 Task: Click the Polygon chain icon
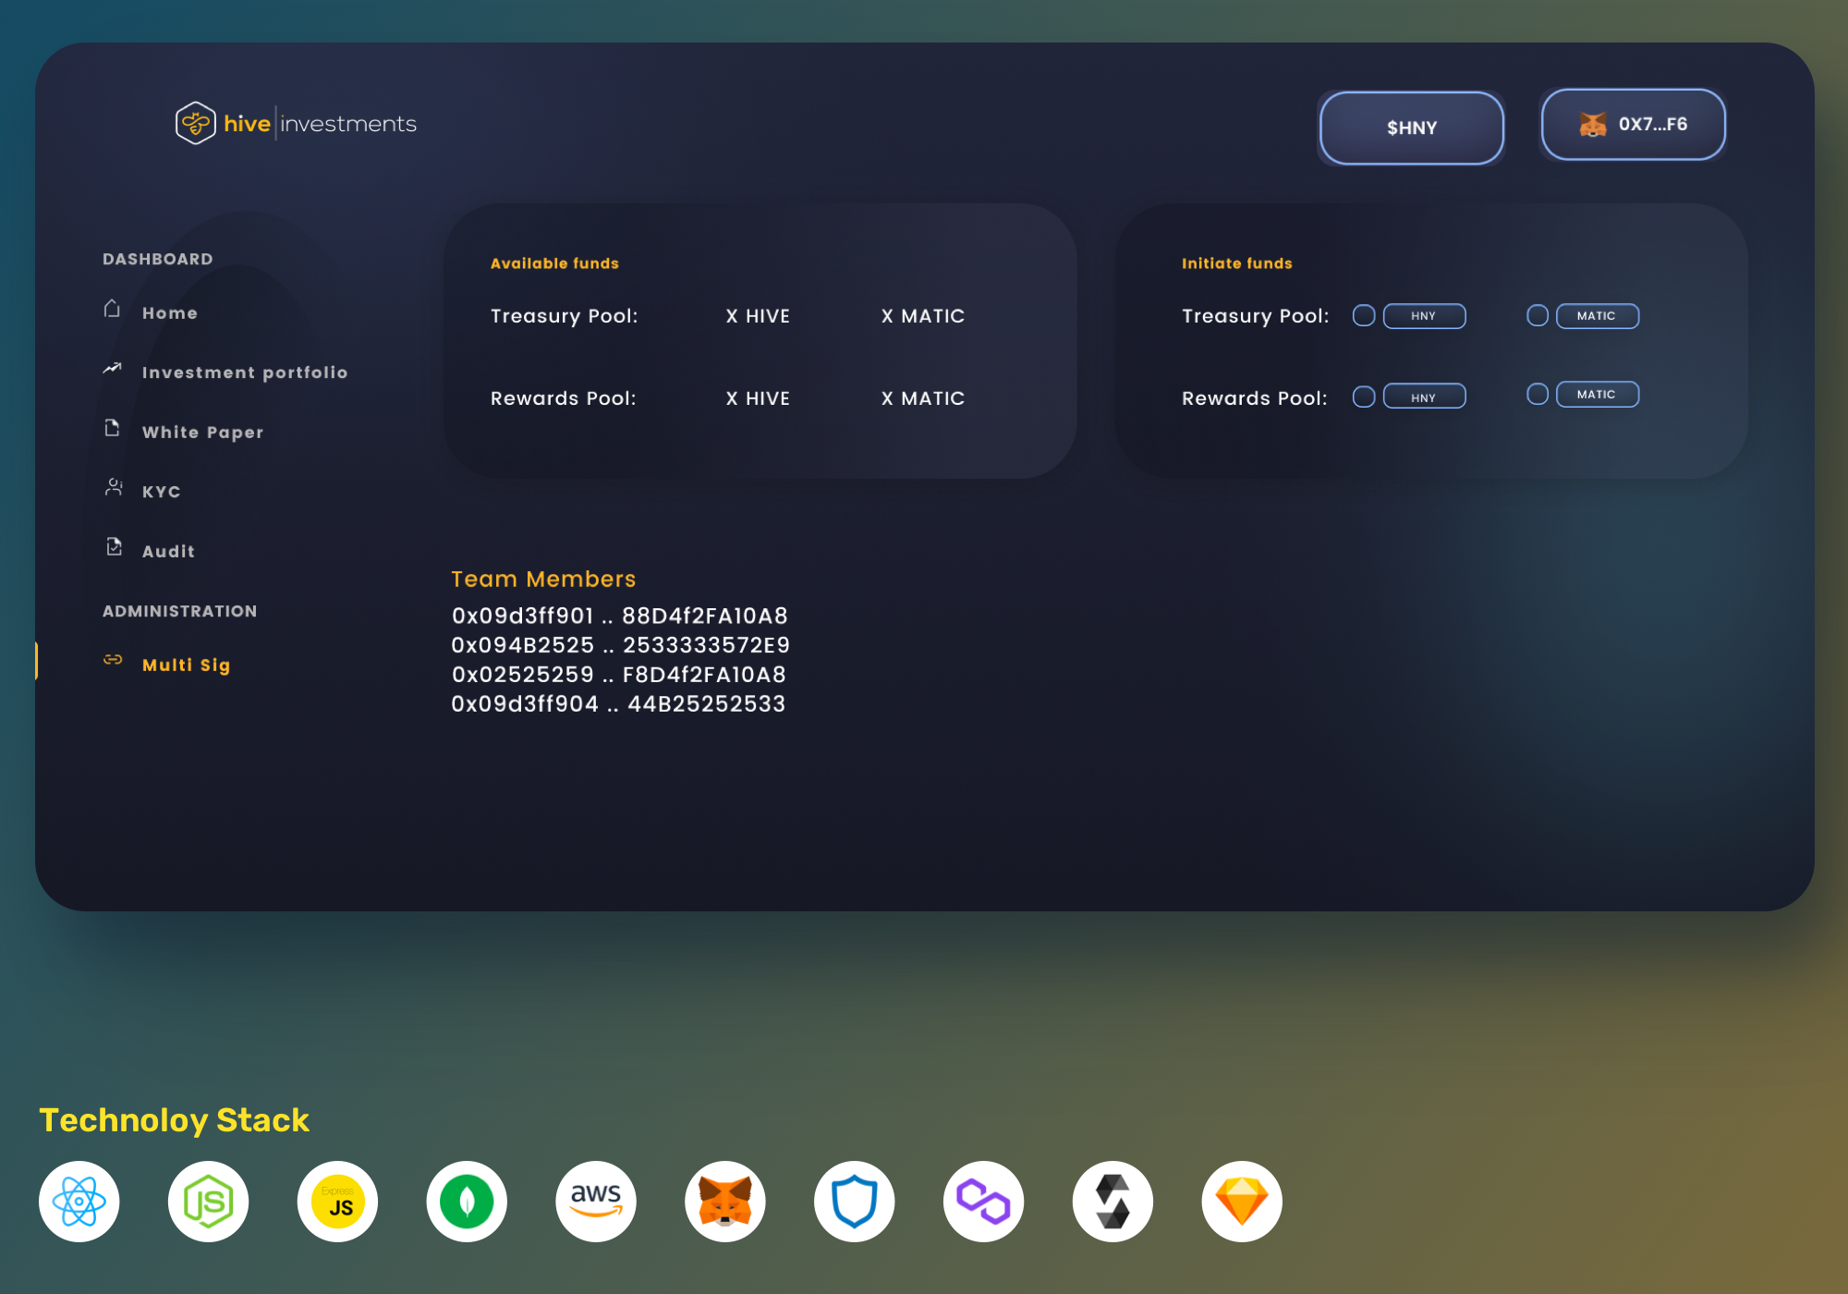983,1202
